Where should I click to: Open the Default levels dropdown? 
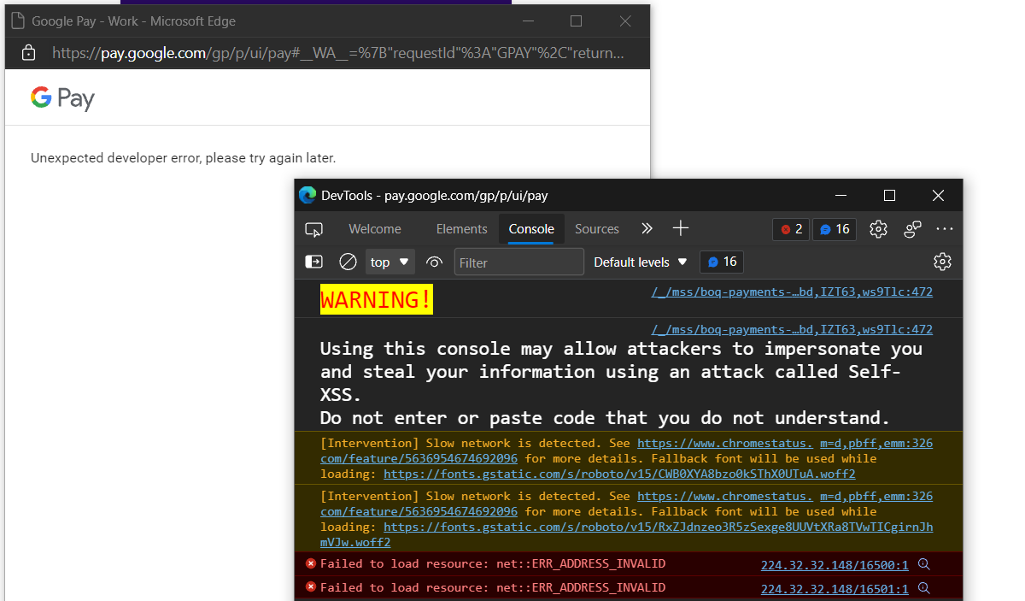[x=640, y=262]
